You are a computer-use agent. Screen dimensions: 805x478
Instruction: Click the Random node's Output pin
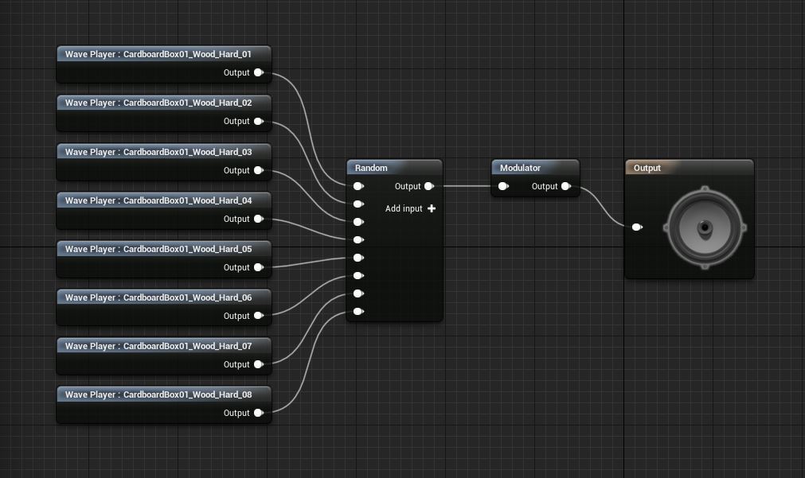[428, 186]
